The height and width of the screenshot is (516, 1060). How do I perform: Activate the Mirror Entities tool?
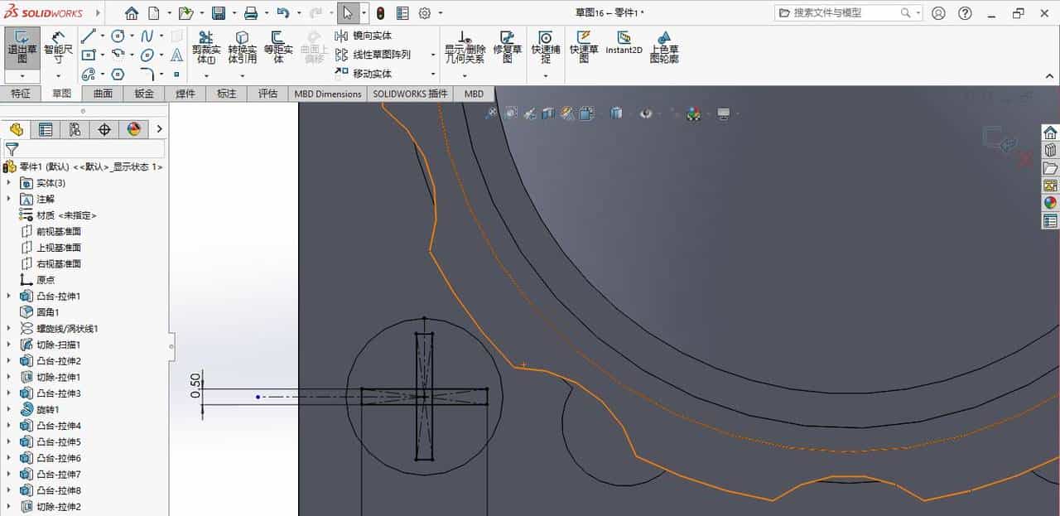coord(364,35)
